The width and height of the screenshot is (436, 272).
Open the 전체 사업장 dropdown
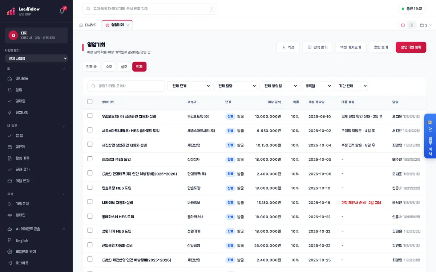pyautogui.click(x=36, y=58)
